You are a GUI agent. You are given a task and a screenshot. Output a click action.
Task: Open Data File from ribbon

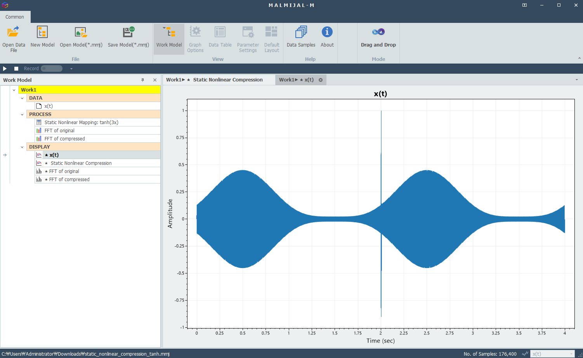tap(14, 39)
